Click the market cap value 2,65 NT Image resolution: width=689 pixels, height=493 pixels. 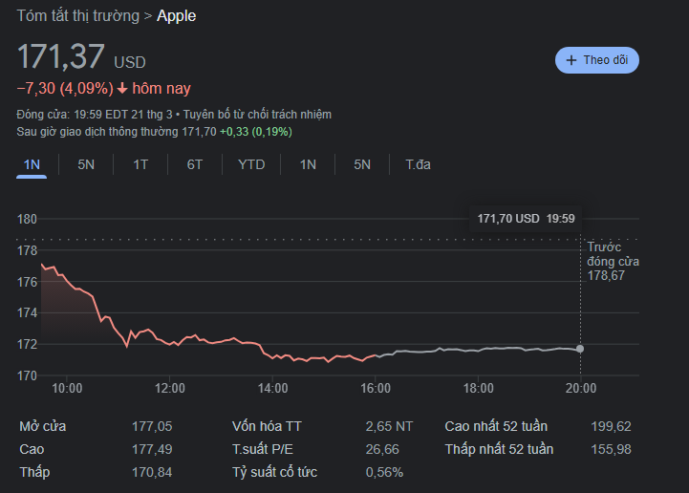[x=389, y=426]
